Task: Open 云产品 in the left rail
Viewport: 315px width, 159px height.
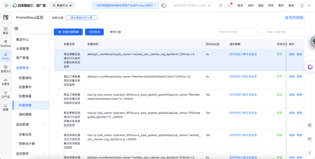Action: click(x=6, y=95)
